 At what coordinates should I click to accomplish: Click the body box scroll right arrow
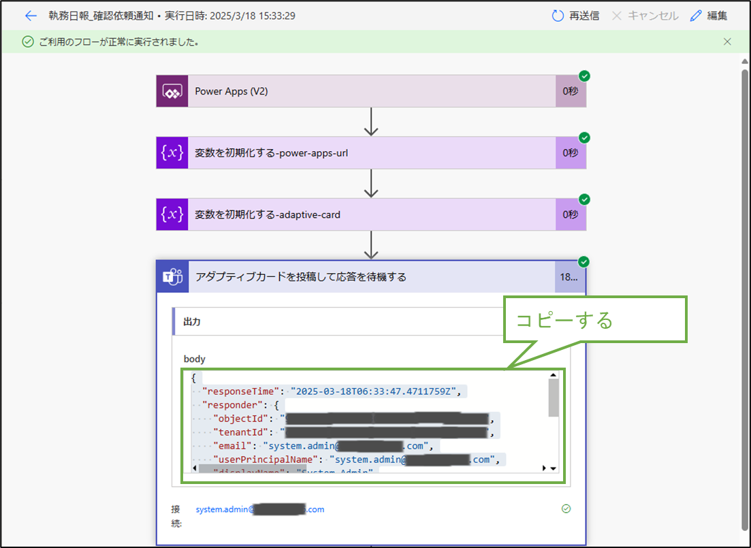click(544, 468)
